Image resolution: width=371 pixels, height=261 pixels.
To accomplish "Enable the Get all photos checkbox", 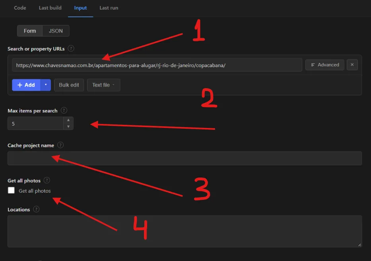I will pyautogui.click(x=11, y=190).
